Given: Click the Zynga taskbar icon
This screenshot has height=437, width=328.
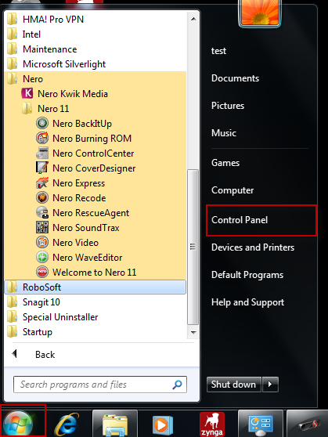Looking at the screenshot, I should pyautogui.click(x=212, y=424).
